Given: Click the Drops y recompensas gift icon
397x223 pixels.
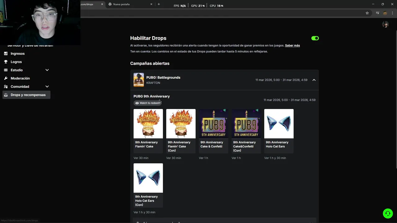Looking at the screenshot, I should click(6, 95).
